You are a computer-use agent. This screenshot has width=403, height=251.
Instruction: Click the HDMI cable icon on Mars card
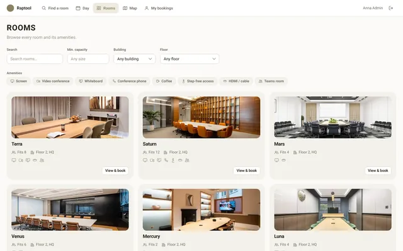click(283, 161)
